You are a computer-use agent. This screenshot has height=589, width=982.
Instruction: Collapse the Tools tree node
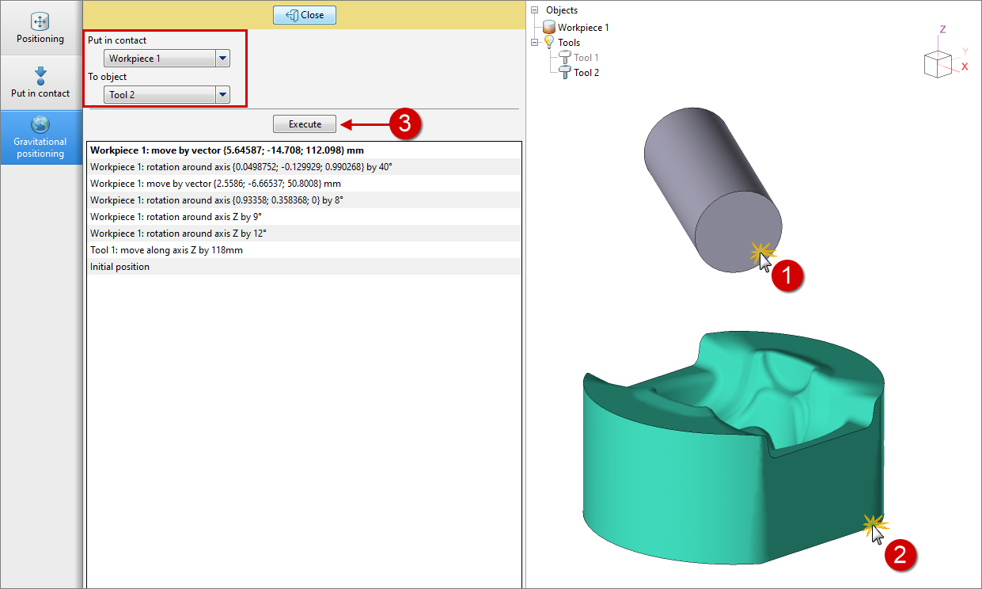click(535, 42)
